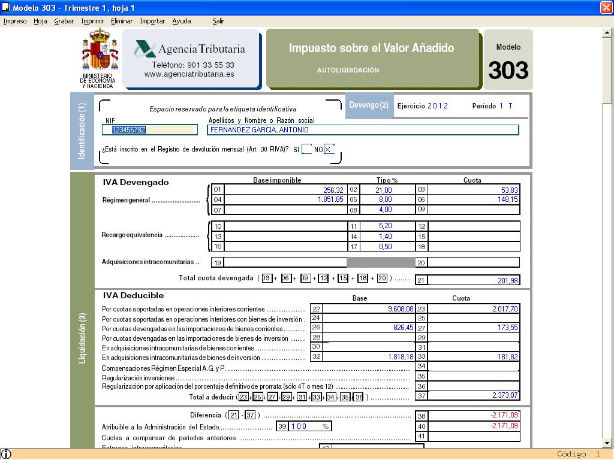Screen dimensions: 614x460
Task: Toggle the NO box for monthly refund registry
Action: (x=329, y=149)
